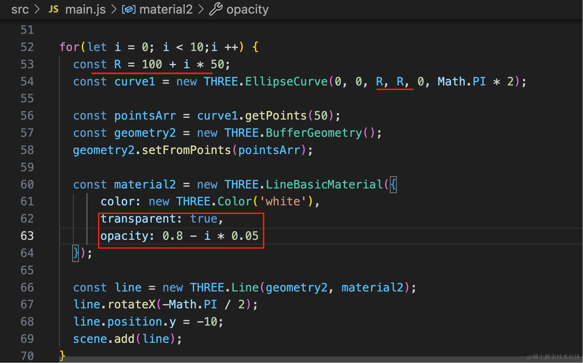The height and width of the screenshot is (363, 583).
Task: Click line number 70 in gutter
Action: (27, 356)
